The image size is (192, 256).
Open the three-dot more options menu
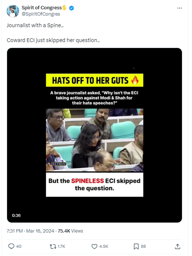[179, 8]
